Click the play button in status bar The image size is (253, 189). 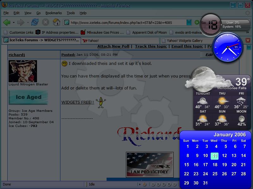coord(159,184)
